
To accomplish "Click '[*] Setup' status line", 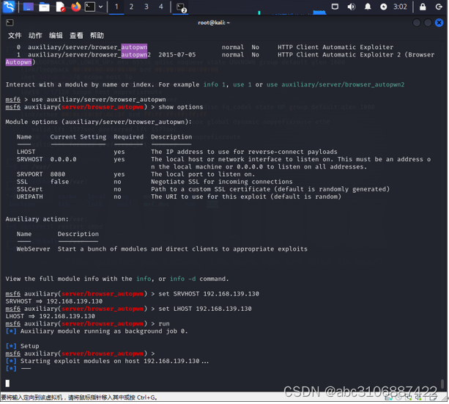I will coord(22,346).
